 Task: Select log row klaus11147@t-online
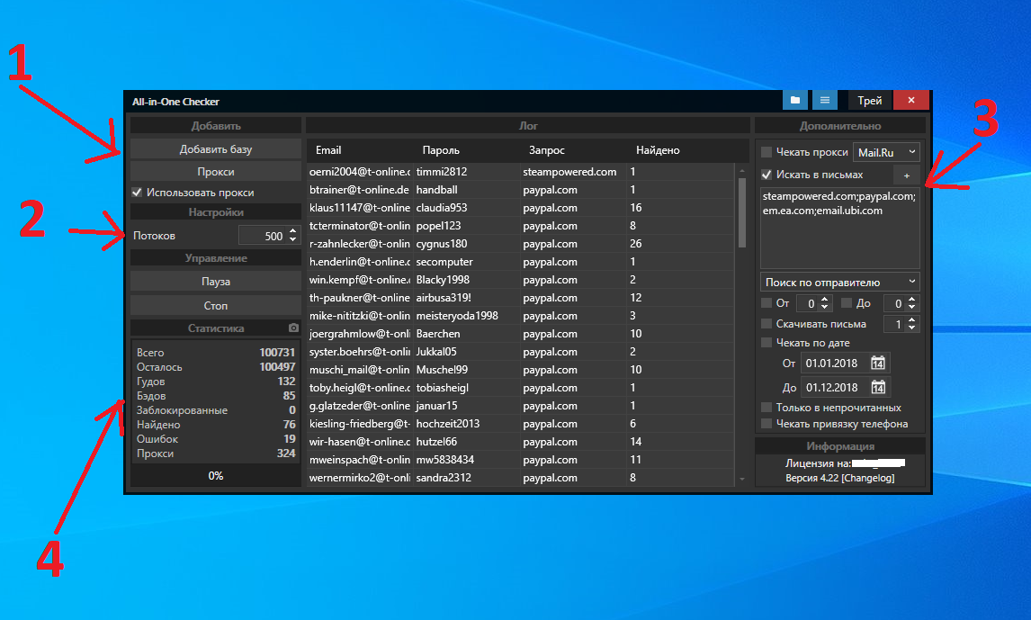(x=520, y=208)
